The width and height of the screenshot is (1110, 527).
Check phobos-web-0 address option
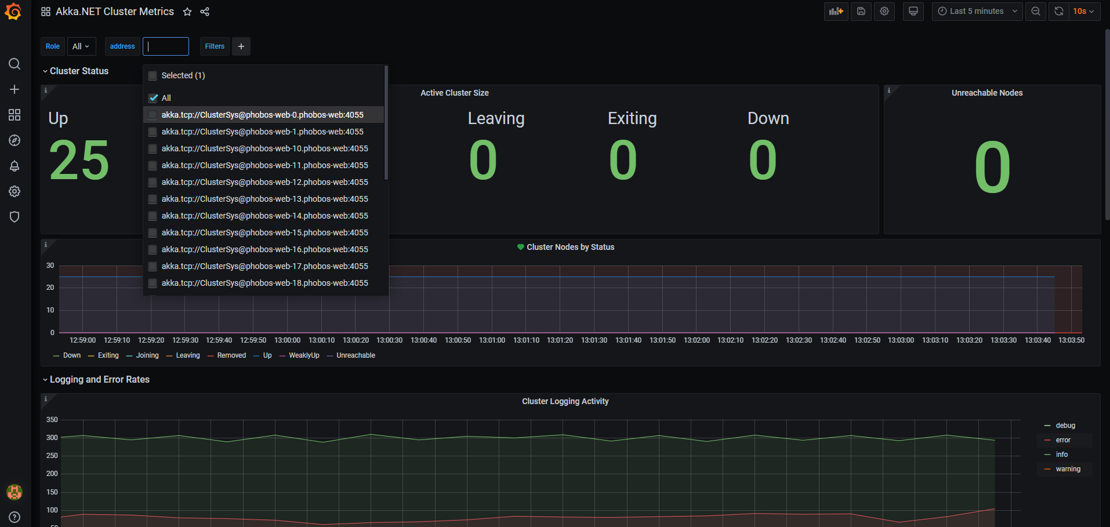(153, 115)
